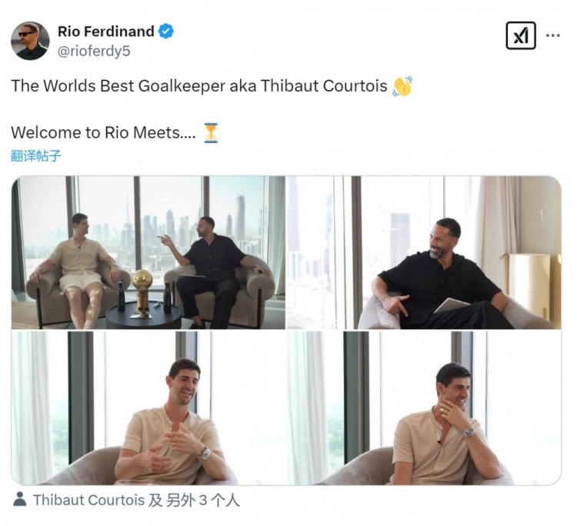Click the hourglass emoji

pos(211,132)
